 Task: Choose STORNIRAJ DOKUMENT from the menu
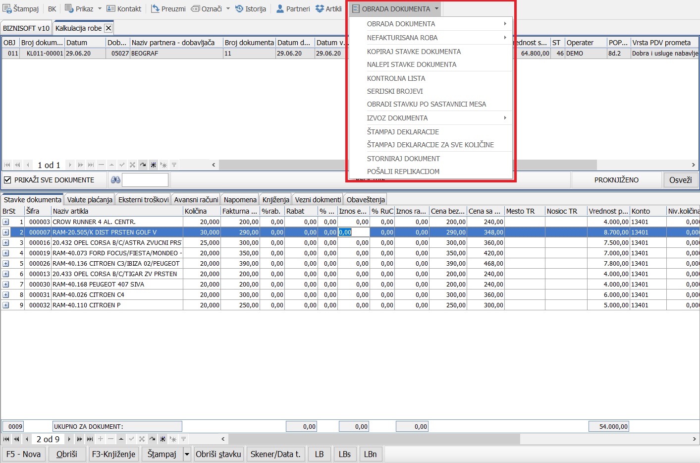click(431, 159)
